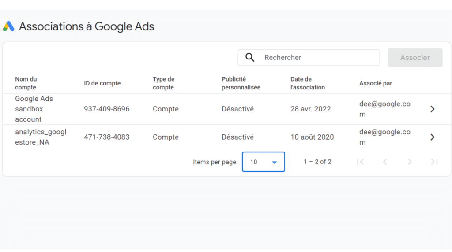Select analytics_googlestore_NA account name

point(41,137)
